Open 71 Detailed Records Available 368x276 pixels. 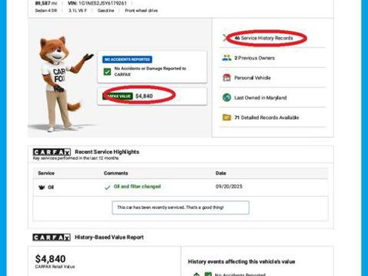(x=266, y=118)
